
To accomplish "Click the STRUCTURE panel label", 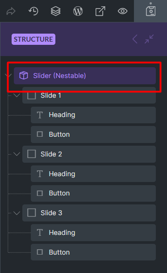I will tap(33, 39).
